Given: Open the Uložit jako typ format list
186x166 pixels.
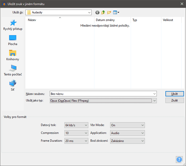Looking at the screenshot, I should click(103, 101).
